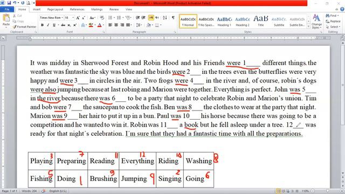Image resolution: width=345 pixels, height=194 pixels.
Task: Click the Words: 204 status indicator
Action: click(29, 191)
